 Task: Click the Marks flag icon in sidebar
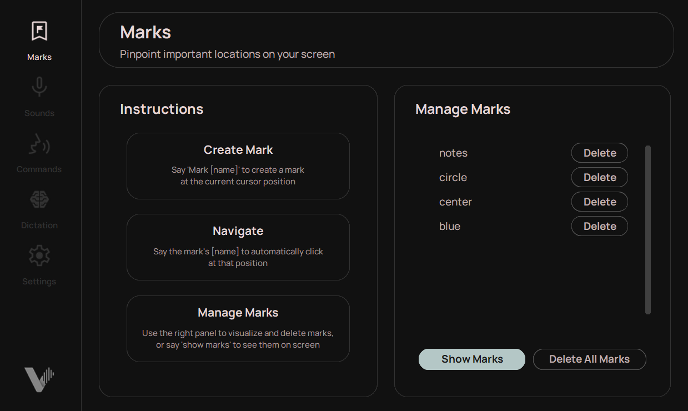point(39,31)
